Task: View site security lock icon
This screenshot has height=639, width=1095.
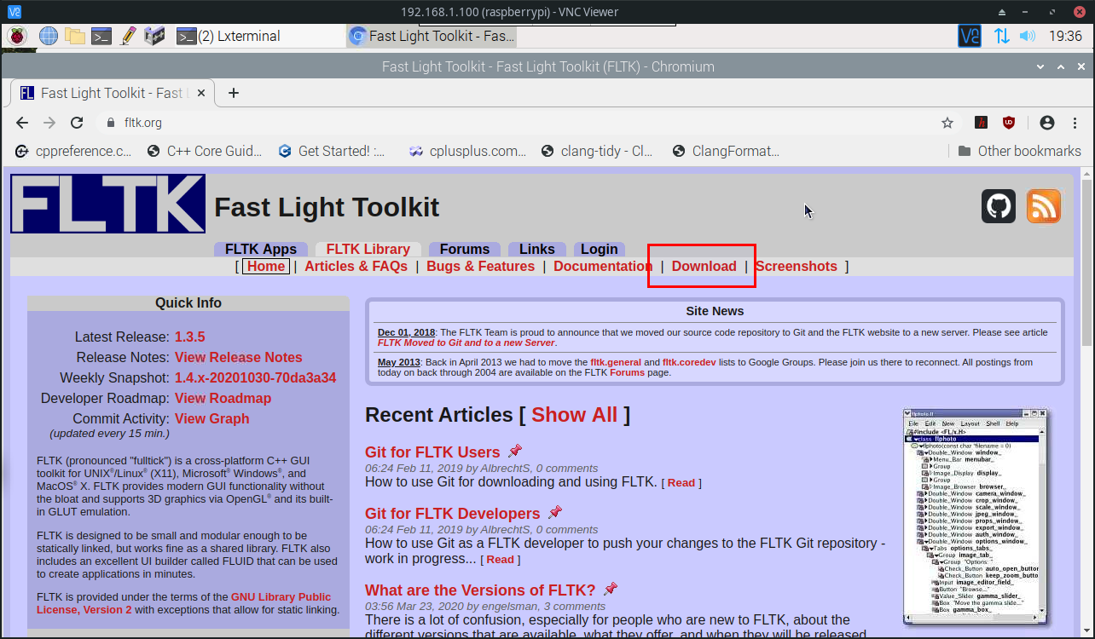Action: 109,123
